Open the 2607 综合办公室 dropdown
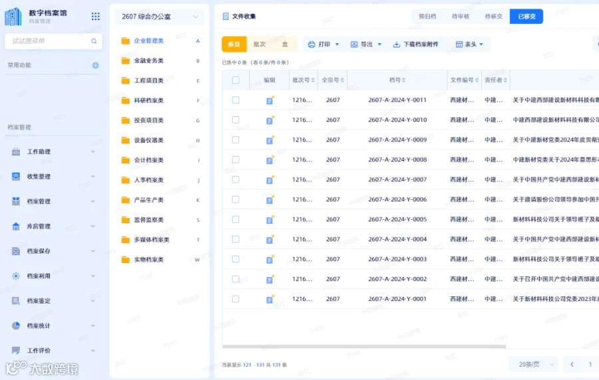Screen dimensions: 599x380 pyautogui.click(x=160, y=17)
